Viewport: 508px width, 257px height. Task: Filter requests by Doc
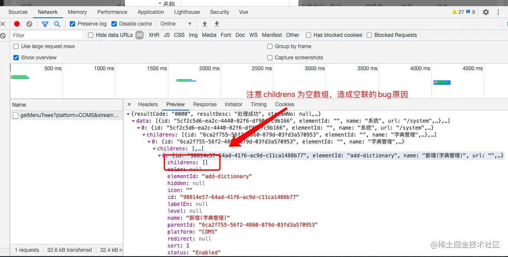[x=240, y=35]
